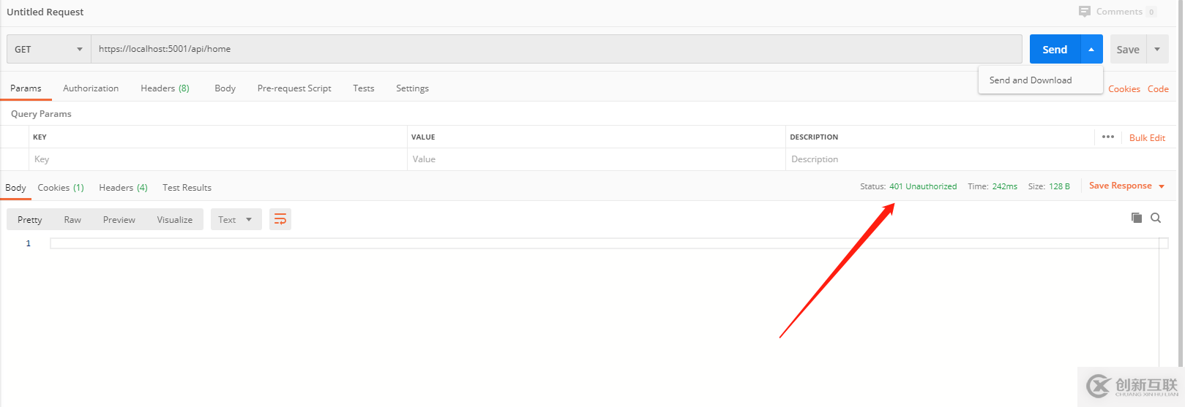Click the wrap lines icon
1185x407 pixels.
click(280, 219)
